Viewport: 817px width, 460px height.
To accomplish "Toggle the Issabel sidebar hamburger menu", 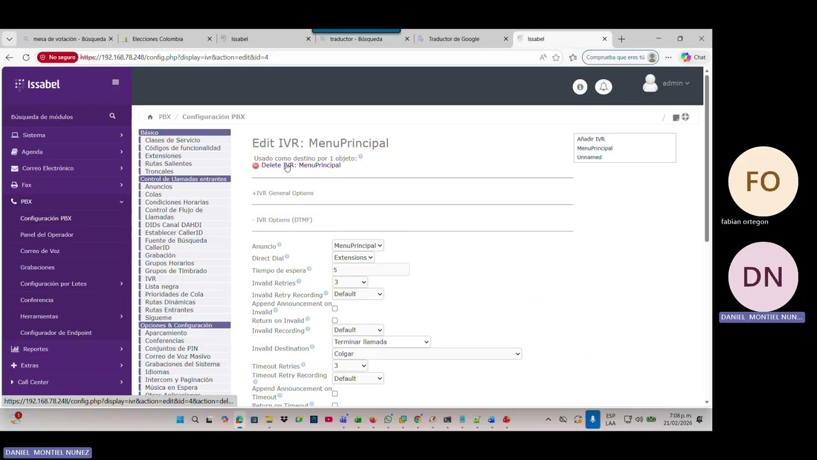I will tap(116, 82).
